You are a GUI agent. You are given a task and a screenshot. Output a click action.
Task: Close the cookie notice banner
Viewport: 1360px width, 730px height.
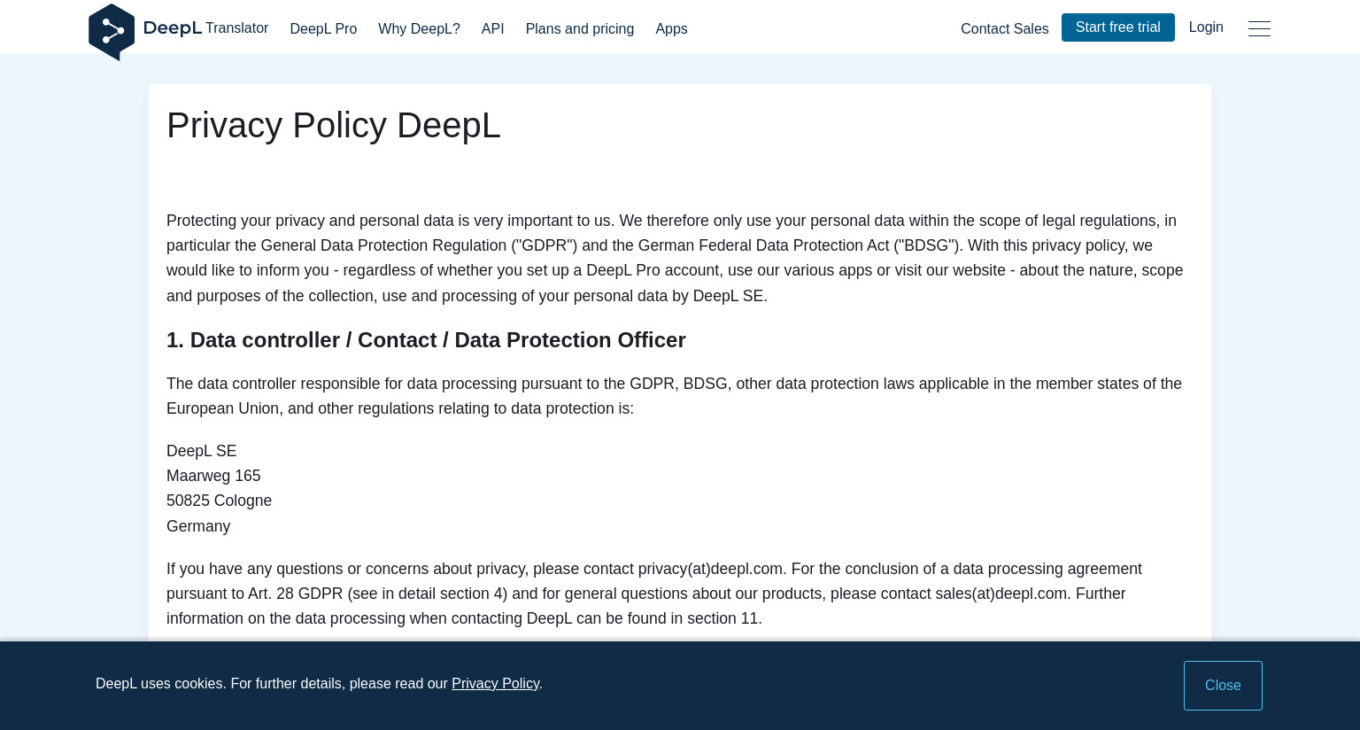point(1223,686)
